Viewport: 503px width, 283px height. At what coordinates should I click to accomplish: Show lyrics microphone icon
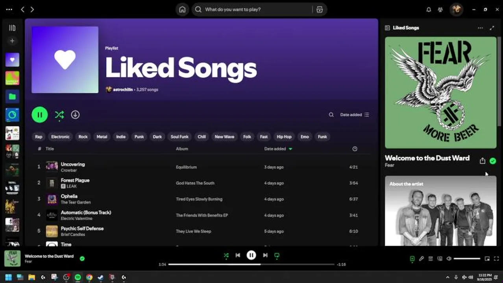click(421, 259)
